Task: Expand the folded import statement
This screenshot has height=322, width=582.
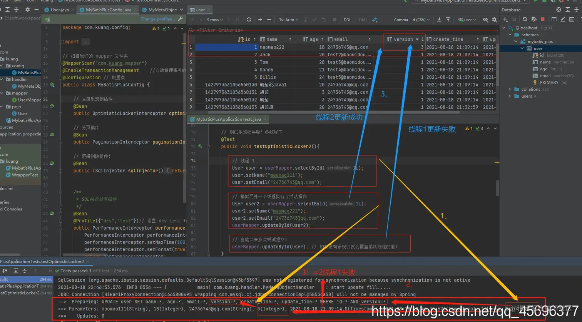Action: click(85, 42)
